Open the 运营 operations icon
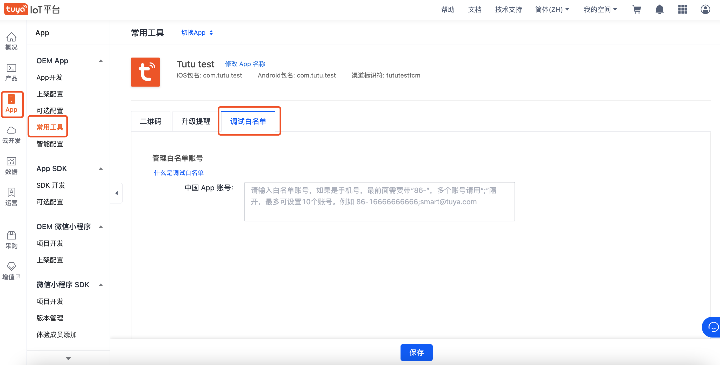Image resolution: width=720 pixels, height=365 pixels. (x=11, y=197)
